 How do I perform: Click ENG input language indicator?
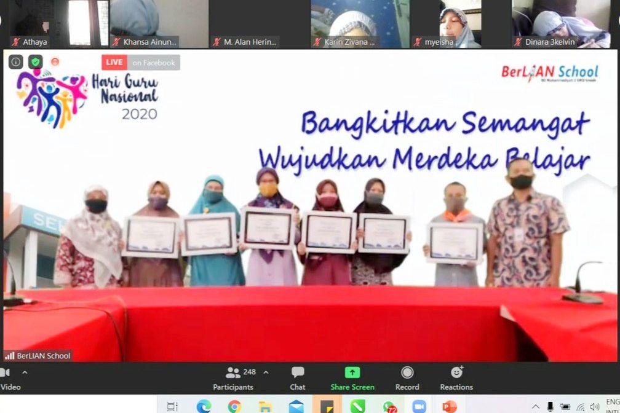coord(613,402)
